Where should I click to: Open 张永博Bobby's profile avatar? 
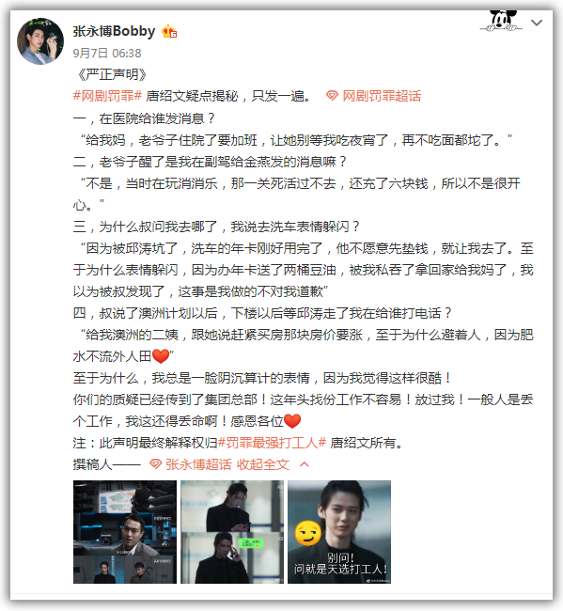pyautogui.click(x=40, y=41)
